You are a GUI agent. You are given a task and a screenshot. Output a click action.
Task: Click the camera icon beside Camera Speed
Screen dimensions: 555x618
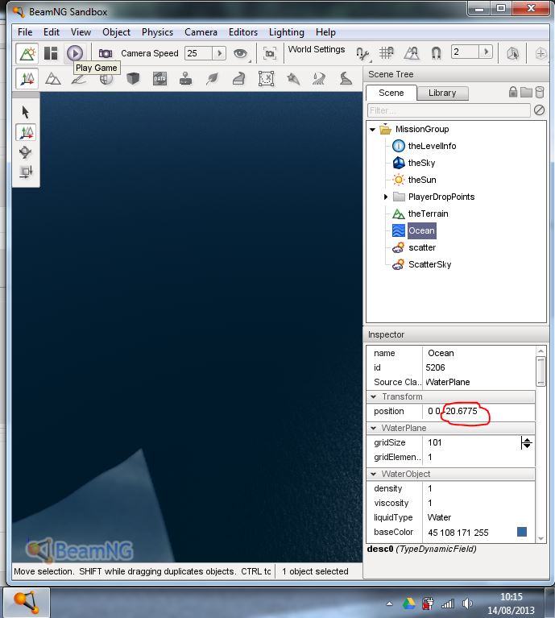point(106,53)
